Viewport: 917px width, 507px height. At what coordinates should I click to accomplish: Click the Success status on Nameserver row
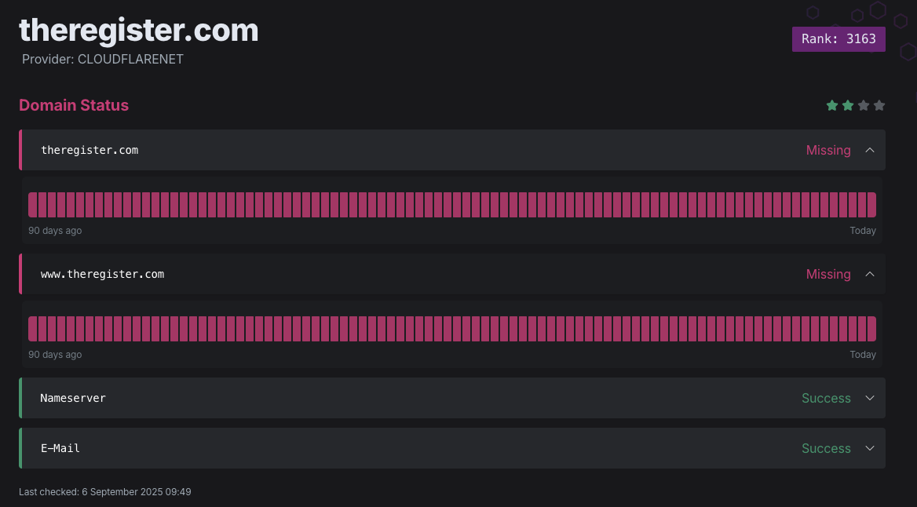tap(826, 398)
